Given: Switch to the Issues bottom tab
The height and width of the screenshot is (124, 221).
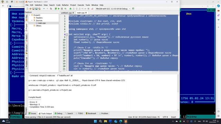Looking at the screenshot, I should pos(32,113).
